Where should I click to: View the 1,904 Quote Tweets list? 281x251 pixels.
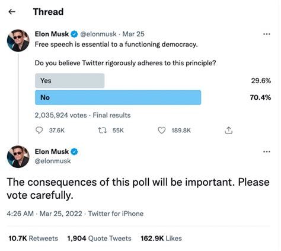click(x=99, y=239)
